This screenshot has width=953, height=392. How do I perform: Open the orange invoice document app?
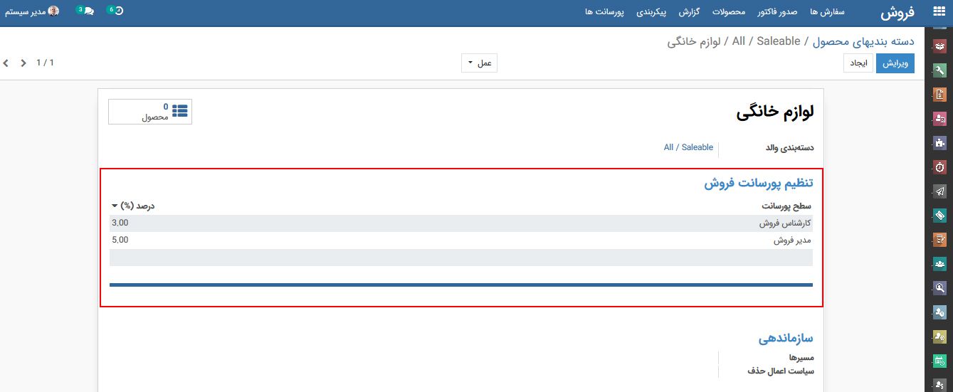[939, 95]
